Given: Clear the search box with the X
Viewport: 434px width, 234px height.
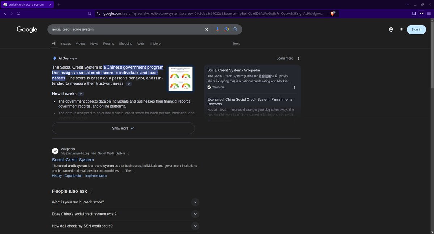Looking at the screenshot, I should [x=207, y=29].
